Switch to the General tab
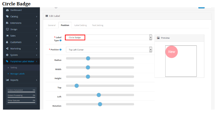Image resolution: width=216 pixels, height=115 pixels. tap(52, 25)
